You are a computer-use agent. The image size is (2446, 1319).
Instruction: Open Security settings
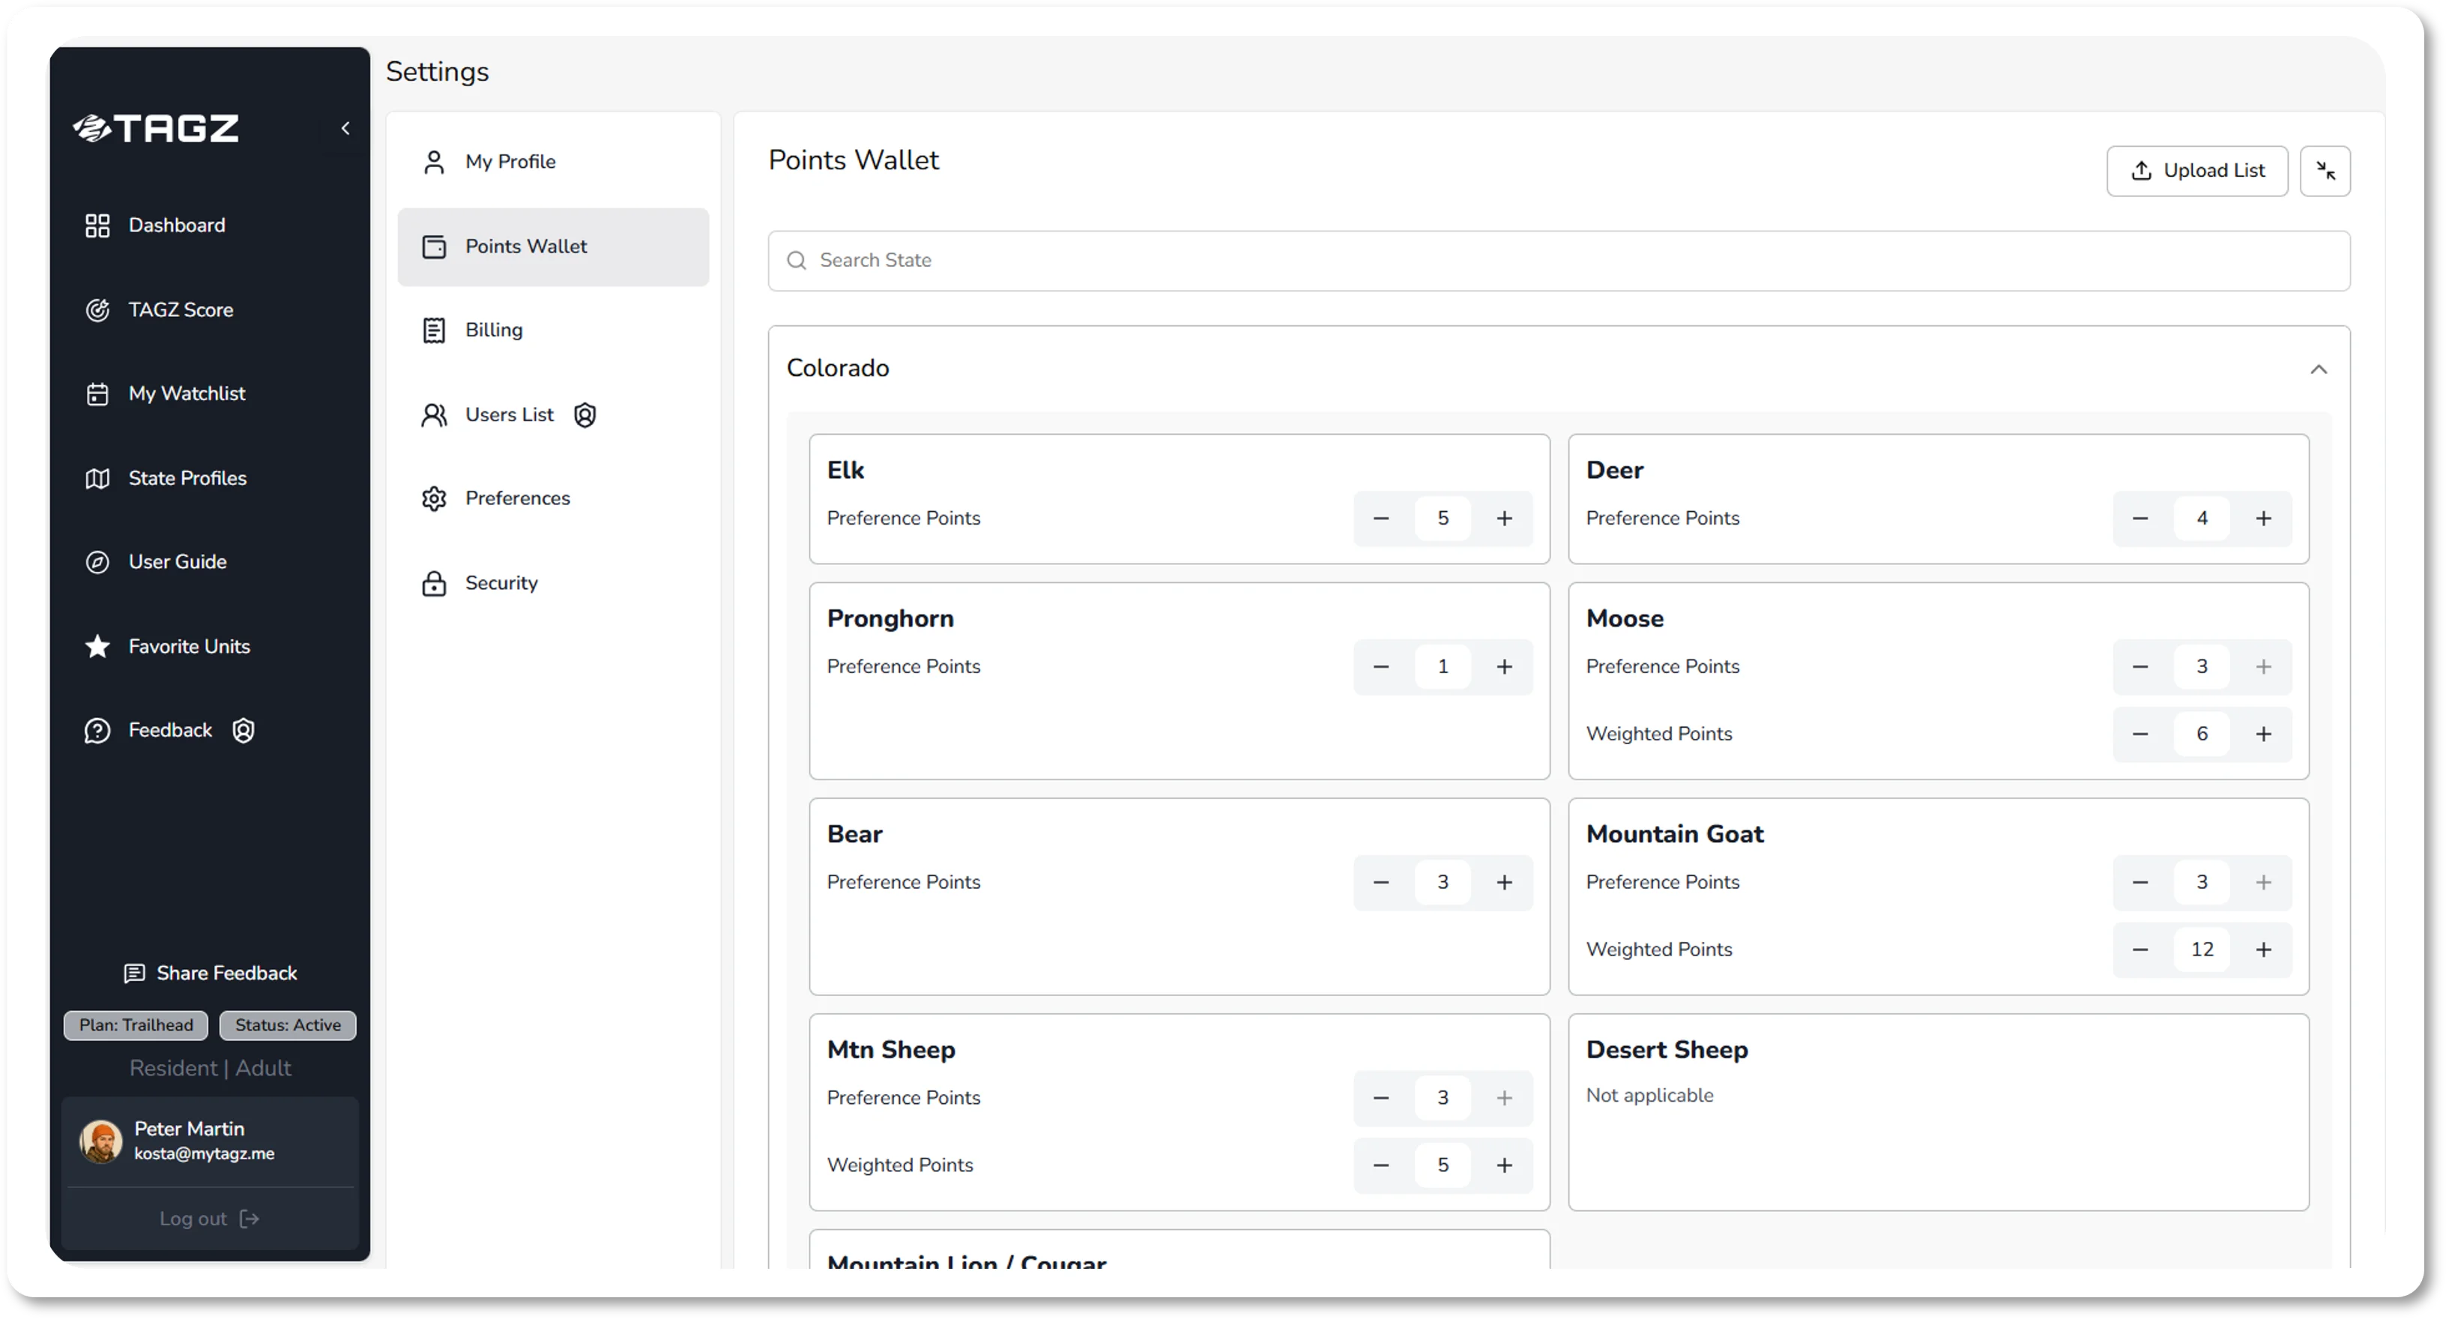click(x=501, y=582)
